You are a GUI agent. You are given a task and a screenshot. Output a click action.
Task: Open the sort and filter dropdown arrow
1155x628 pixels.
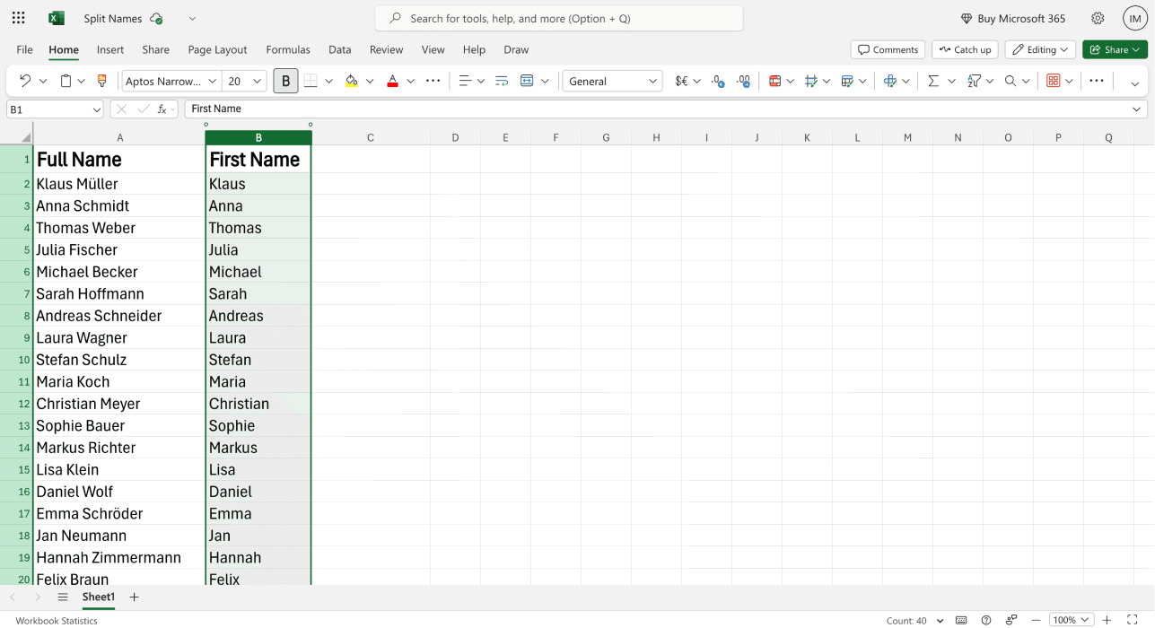coord(989,81)
